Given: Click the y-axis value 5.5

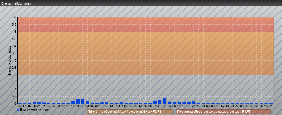Looking at the screenshot, I should coord(14,24).
